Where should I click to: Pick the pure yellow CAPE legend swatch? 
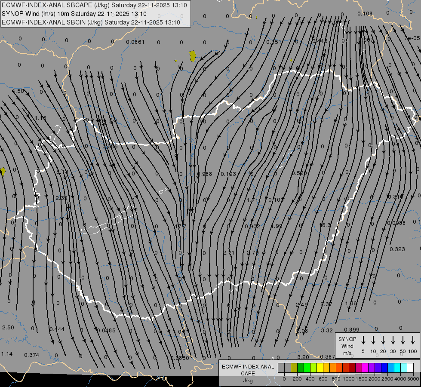320,368
